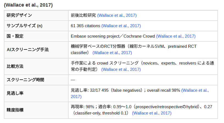Click the 機械学習ベースのRCT分類器 text
The height and width of the screenshot is (123, 224).
pyautogui.click(x=98, y=46)
